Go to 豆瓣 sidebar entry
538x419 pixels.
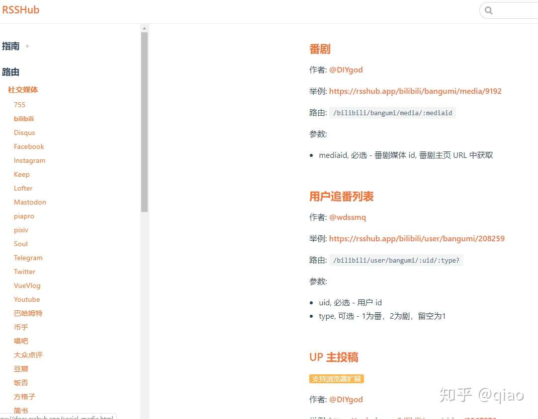pos(21,369)
